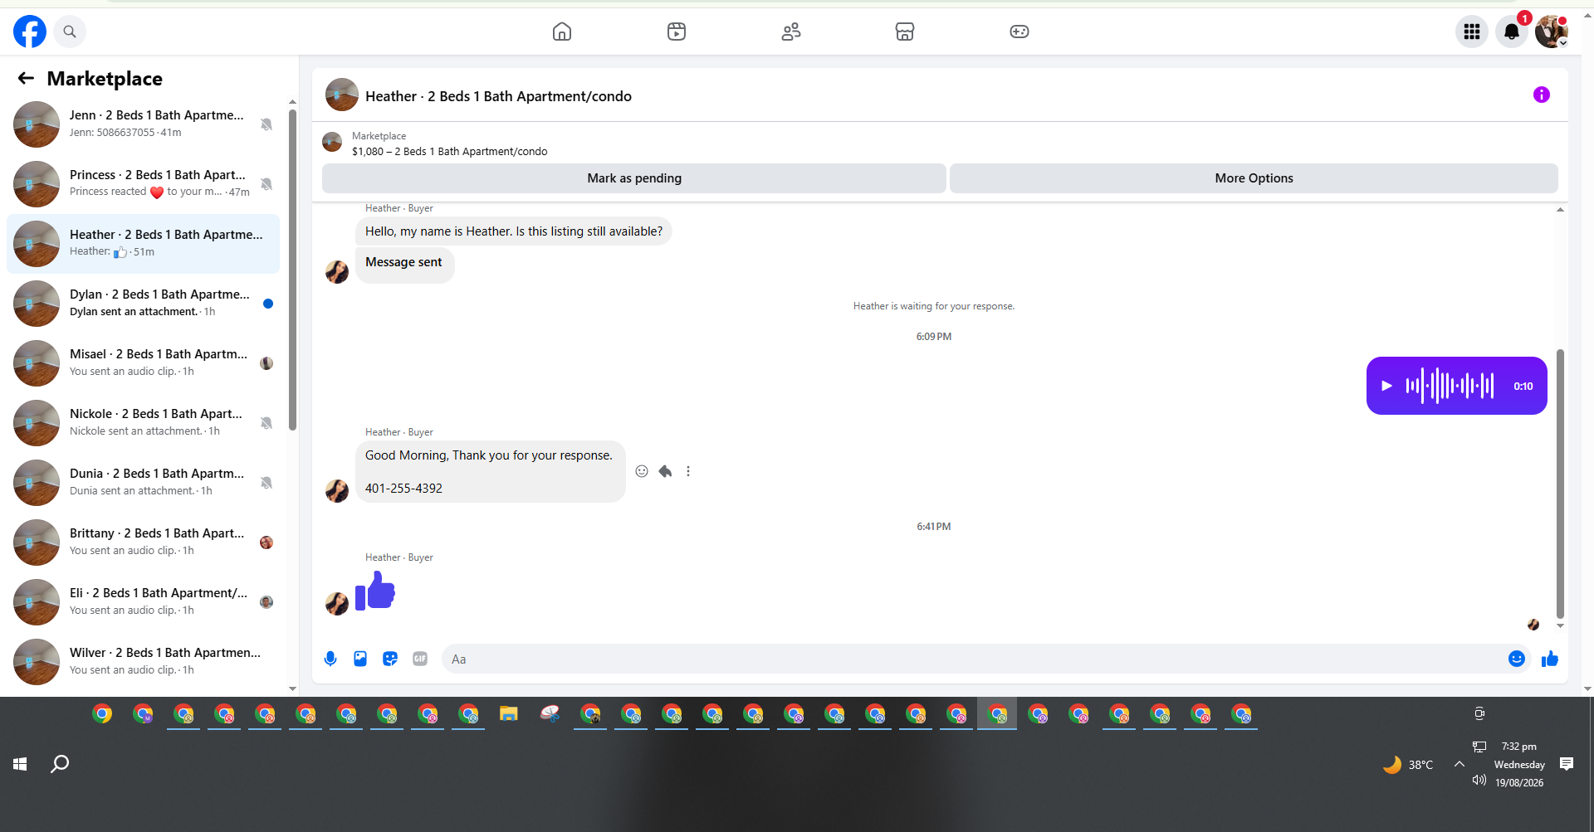Toggle mute bell on Dunia's conversation

click(x=266, y=483)
